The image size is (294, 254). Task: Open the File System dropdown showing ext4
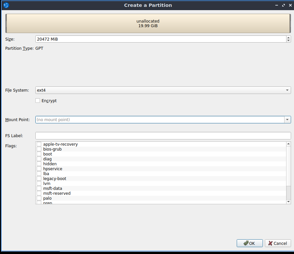[x=163, y=90]
